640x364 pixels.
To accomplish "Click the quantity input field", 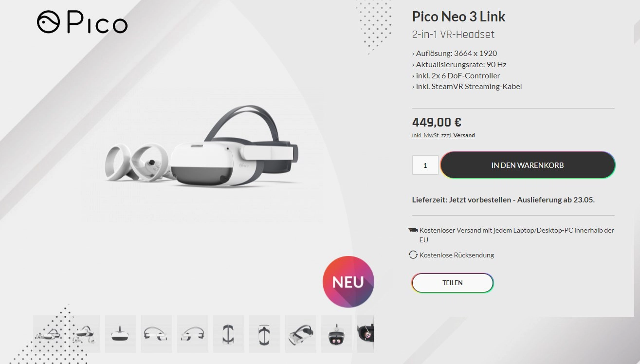I will (425, 165).
